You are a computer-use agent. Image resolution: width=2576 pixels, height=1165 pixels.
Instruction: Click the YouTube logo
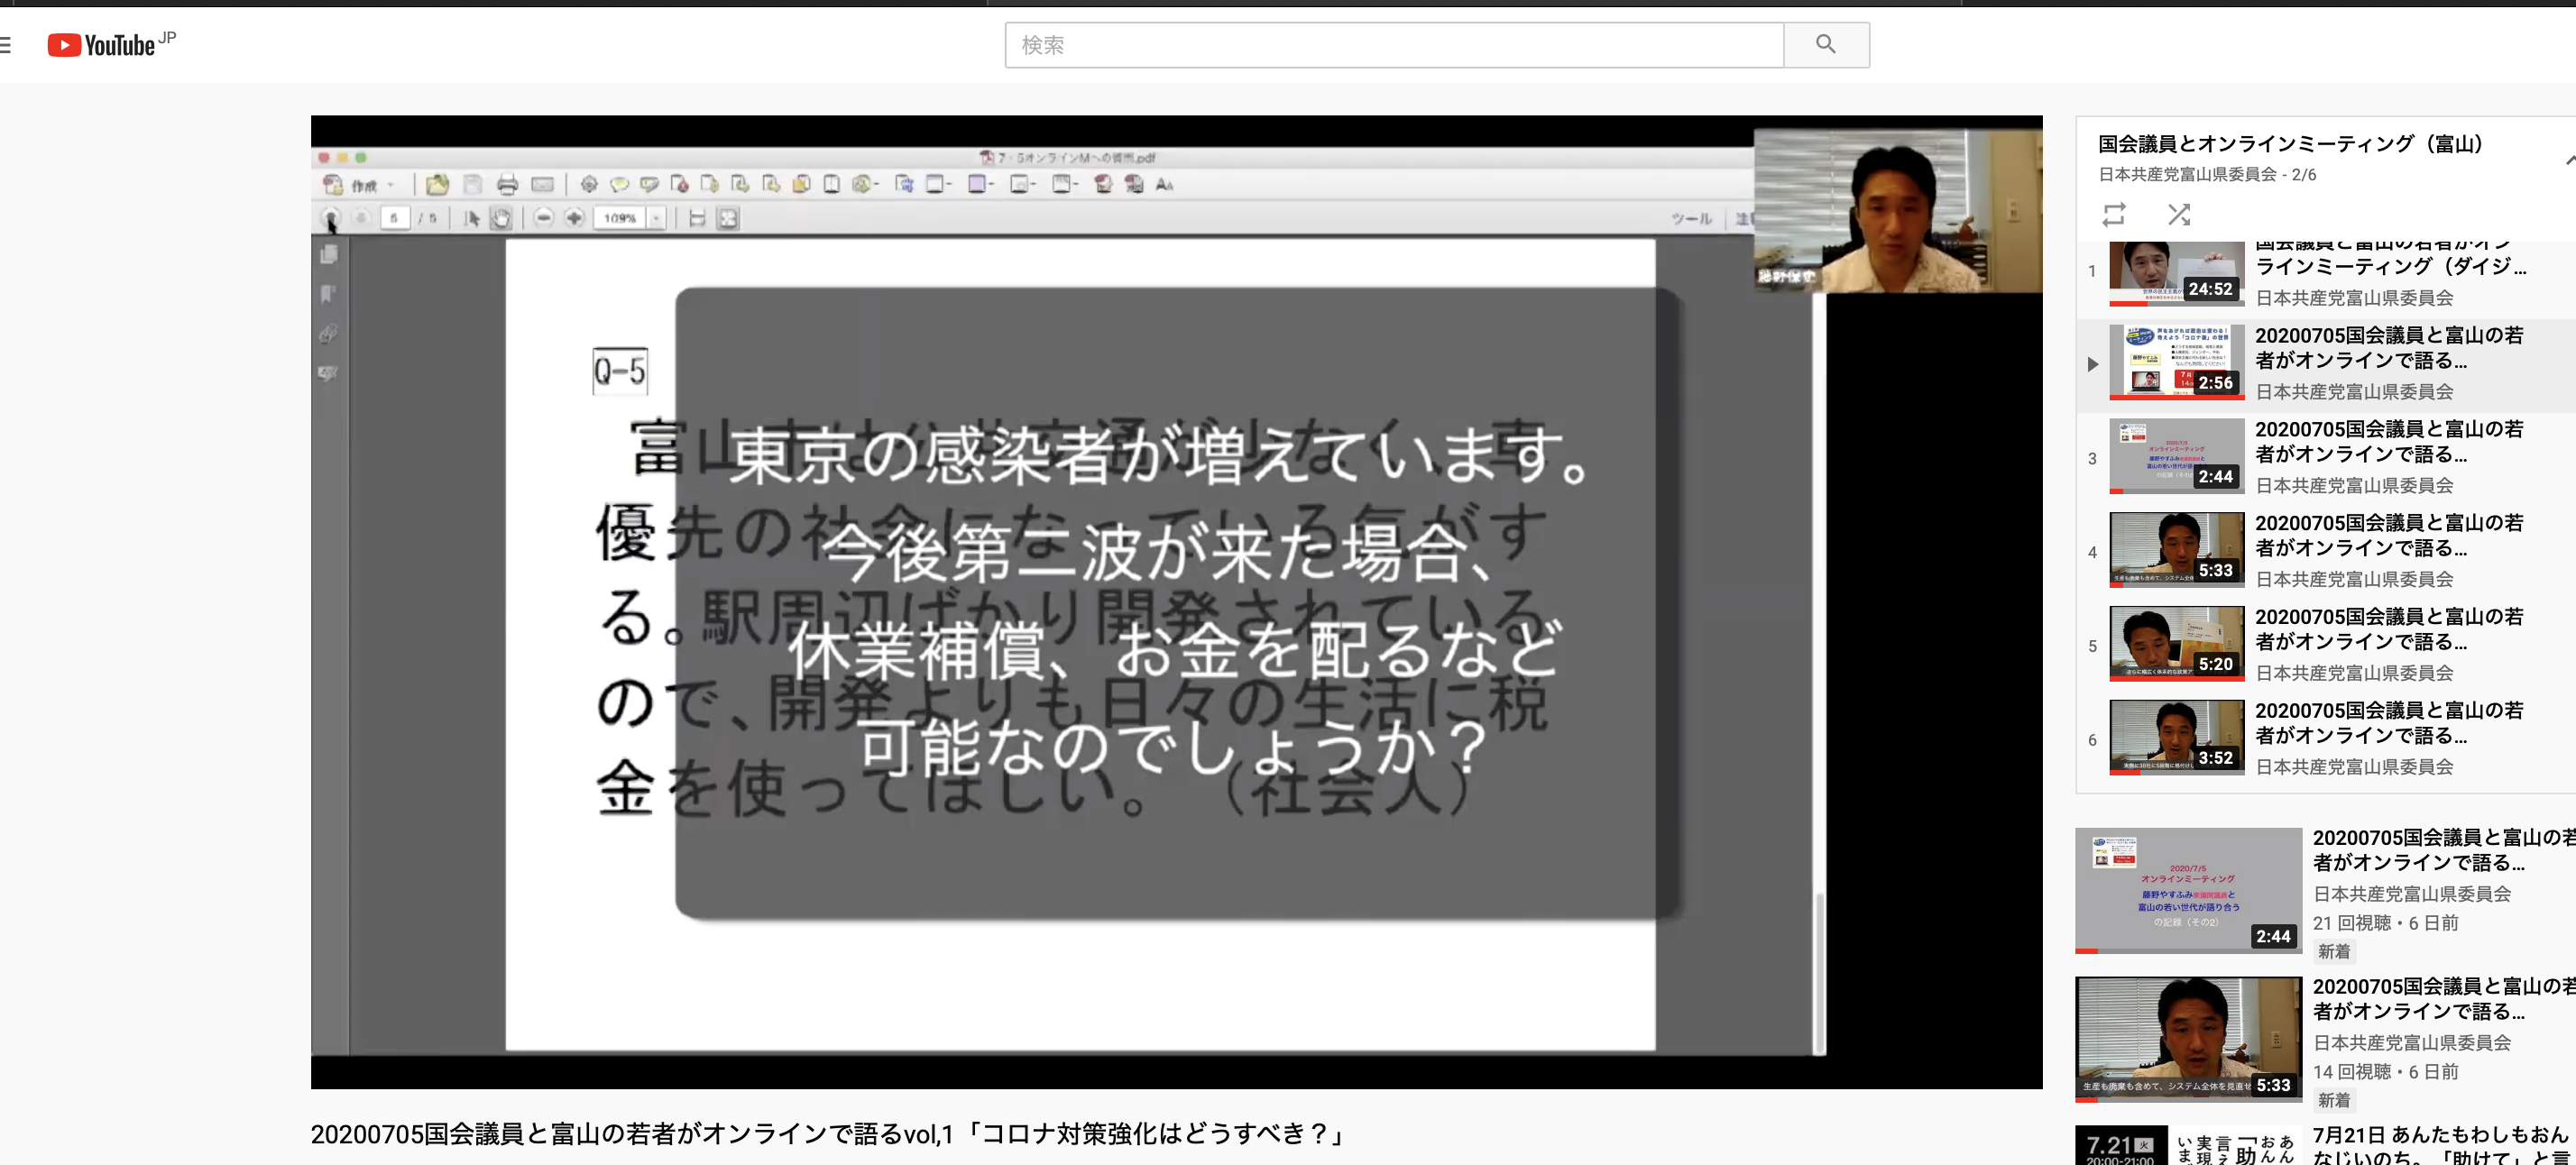tap(102, 45)
